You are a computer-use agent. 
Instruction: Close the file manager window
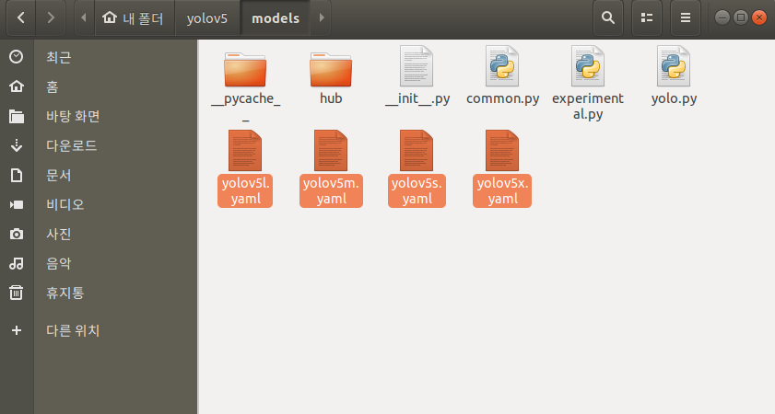[758, 17]
